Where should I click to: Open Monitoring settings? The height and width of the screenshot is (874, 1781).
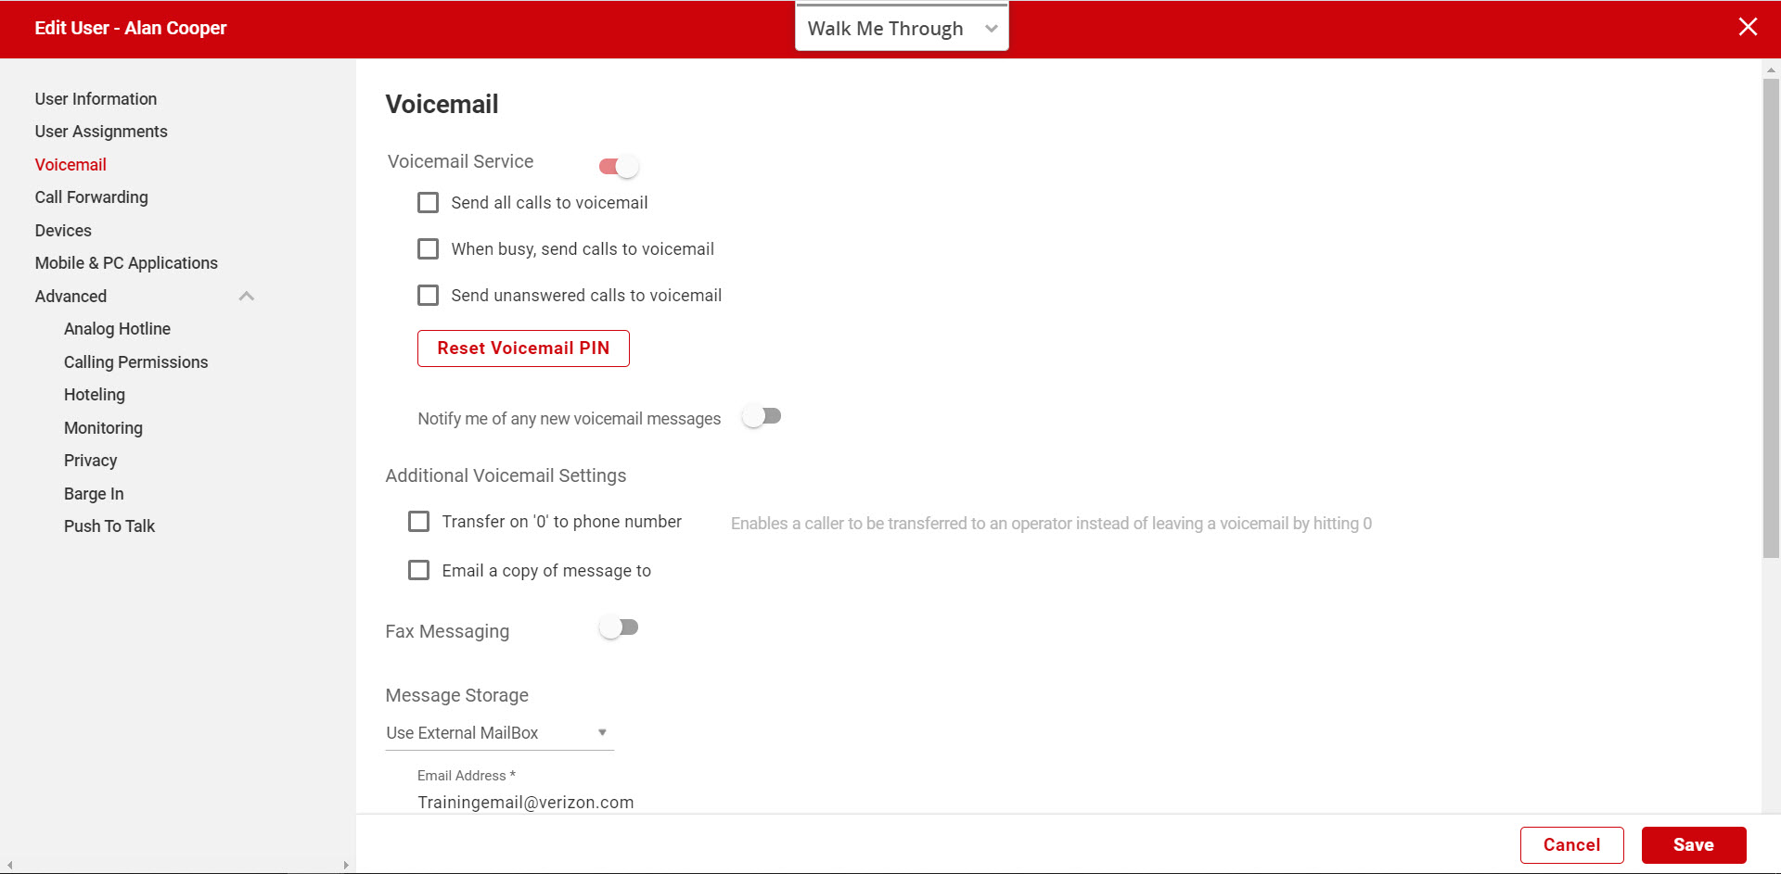point(103,428)
